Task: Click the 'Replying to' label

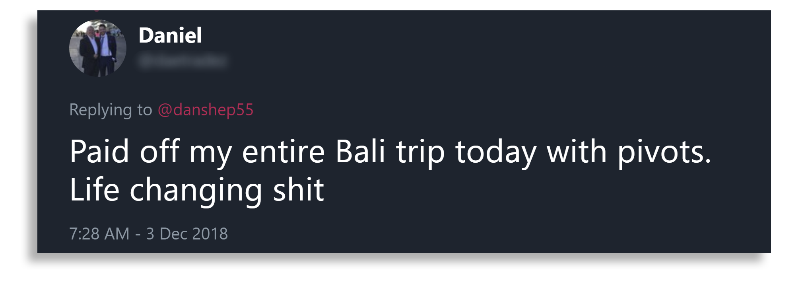Action: [x=111, y=110]
